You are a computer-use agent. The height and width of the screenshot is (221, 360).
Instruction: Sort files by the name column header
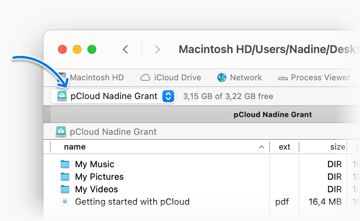[75, 147]
